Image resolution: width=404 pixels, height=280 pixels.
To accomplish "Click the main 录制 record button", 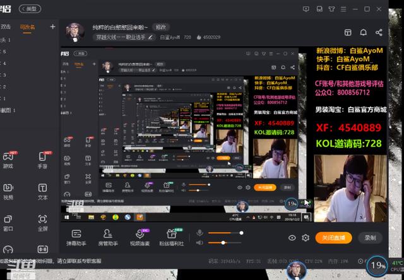I will tap(370, 238).
